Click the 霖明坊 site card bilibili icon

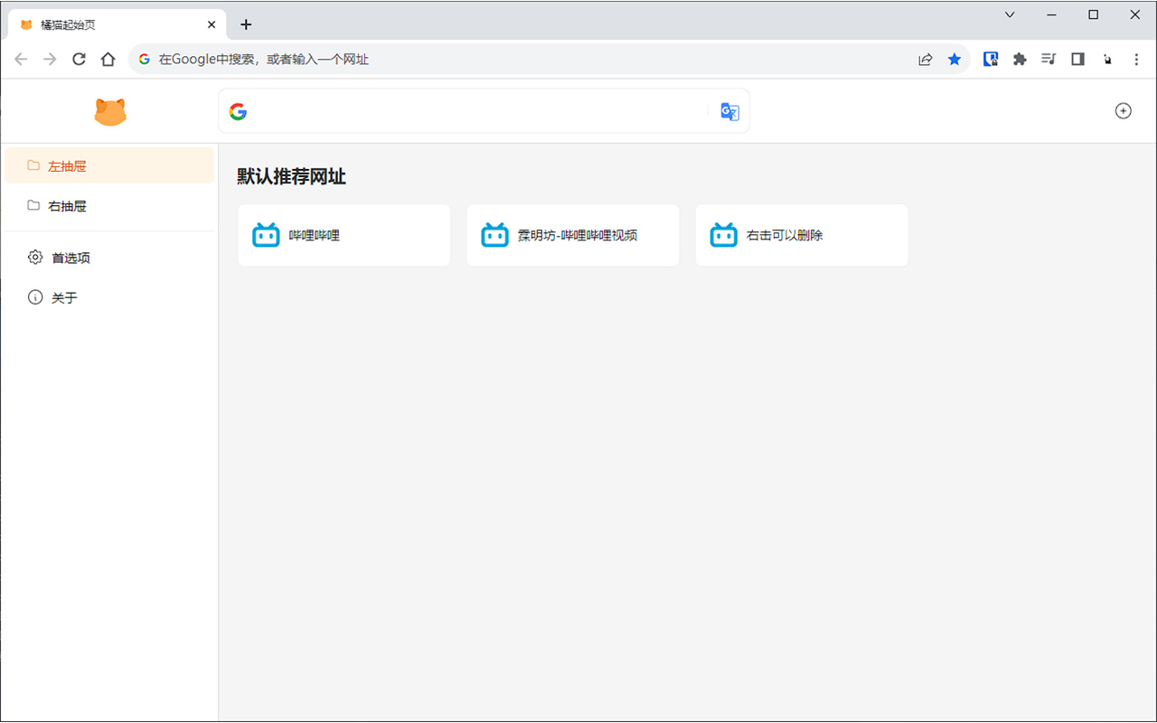[x=494, y=234]
